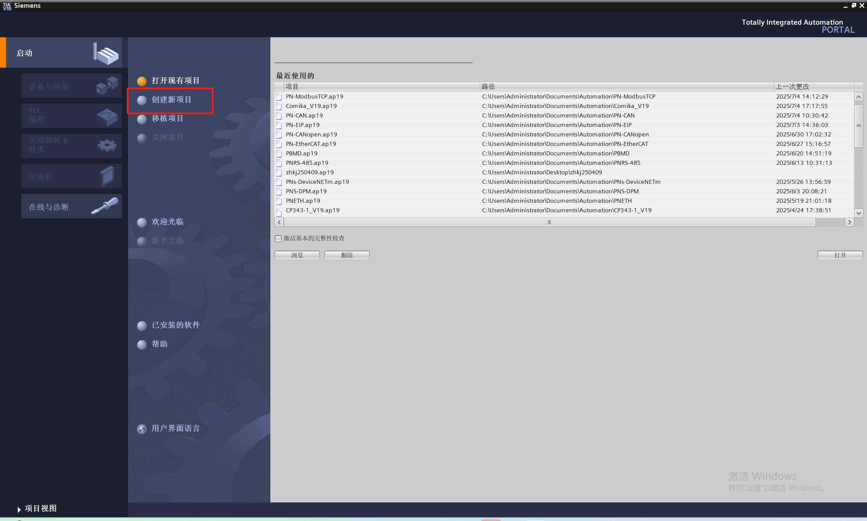This screenshot has width=867, height=521.
Task: Enable 激活基本的完整性检查 checkbox
Action: [278, 239]
